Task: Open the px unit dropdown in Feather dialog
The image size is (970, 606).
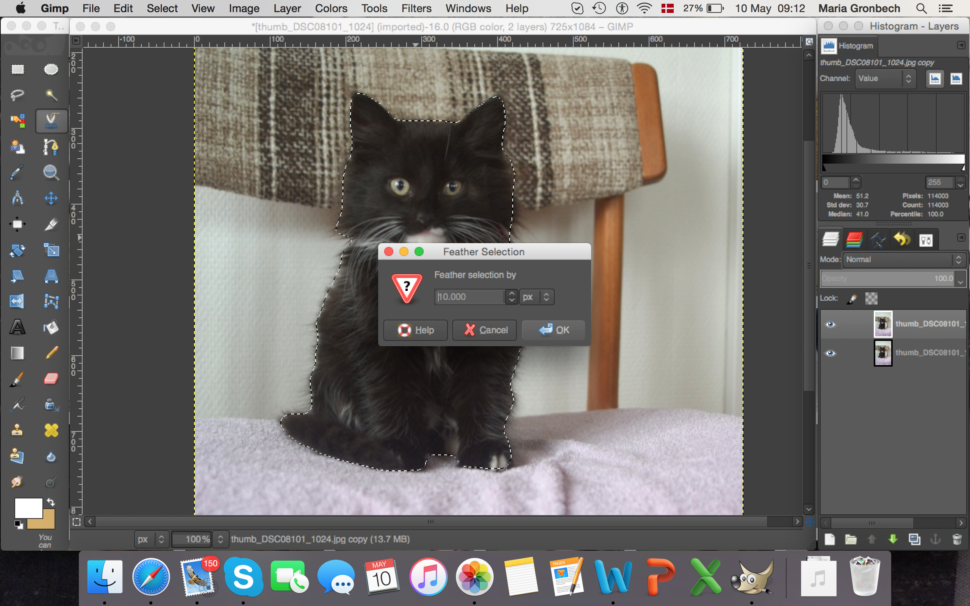Action: tap(537, 297)
